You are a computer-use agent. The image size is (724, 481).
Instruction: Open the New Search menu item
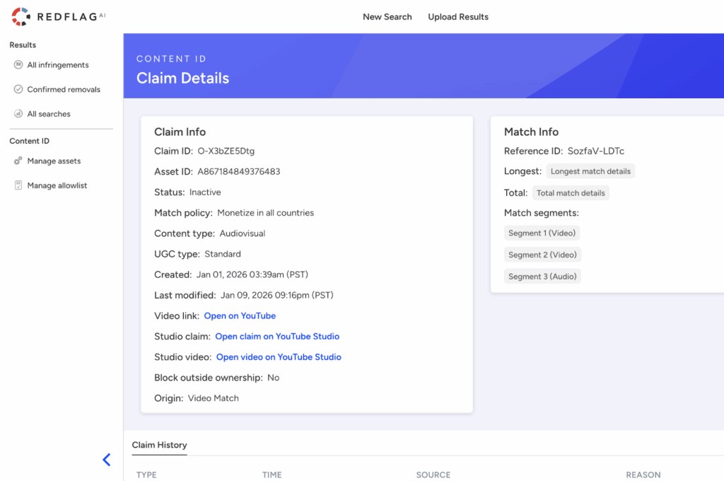point(387,17)
